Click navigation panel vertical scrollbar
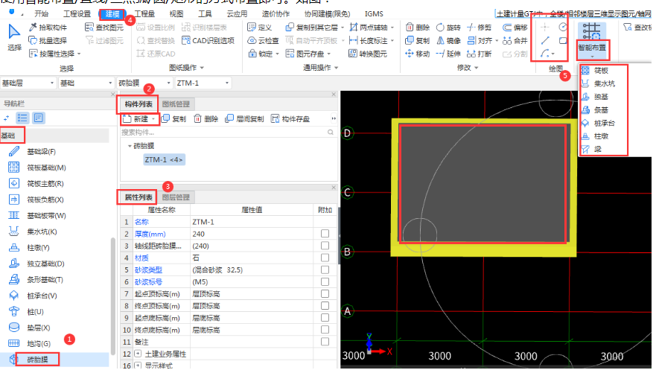 tap(113, 296)
